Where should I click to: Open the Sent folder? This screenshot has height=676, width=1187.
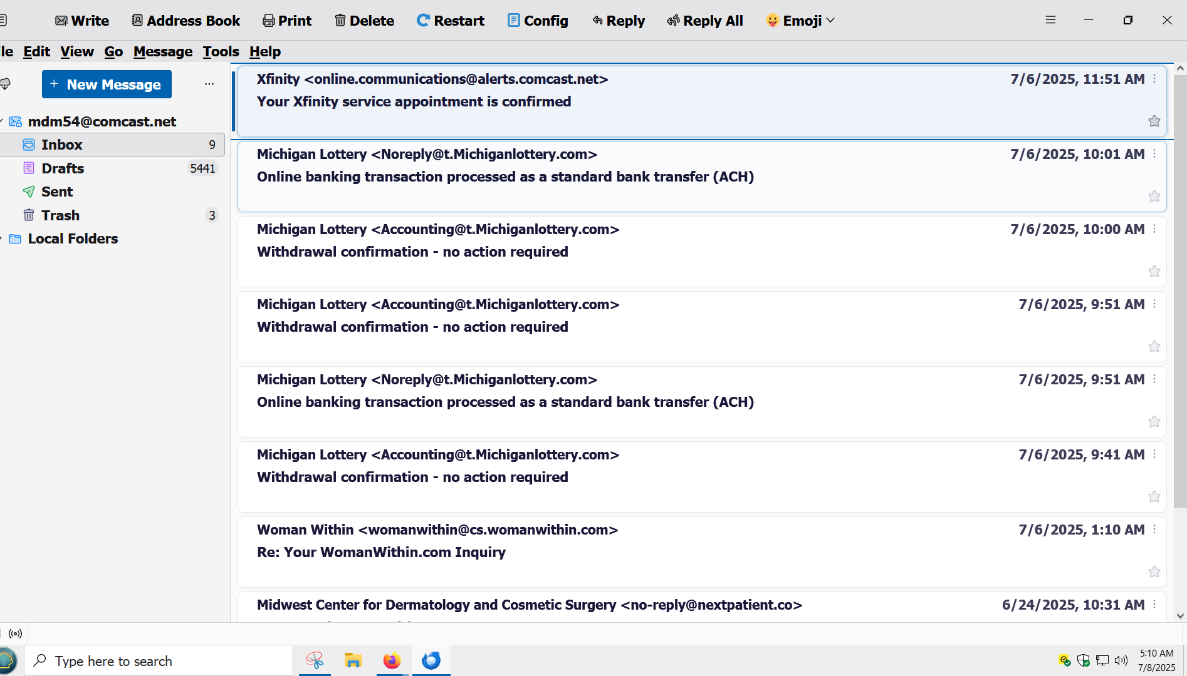[x=112, y=192]
